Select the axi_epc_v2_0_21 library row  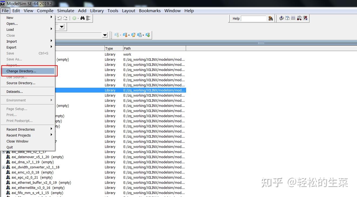93,178
